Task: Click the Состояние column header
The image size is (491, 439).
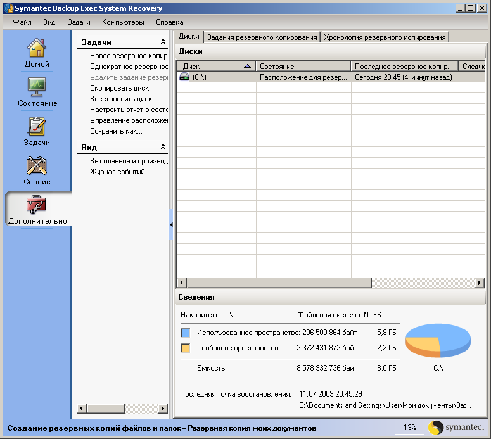Action: tap(303, 66)
